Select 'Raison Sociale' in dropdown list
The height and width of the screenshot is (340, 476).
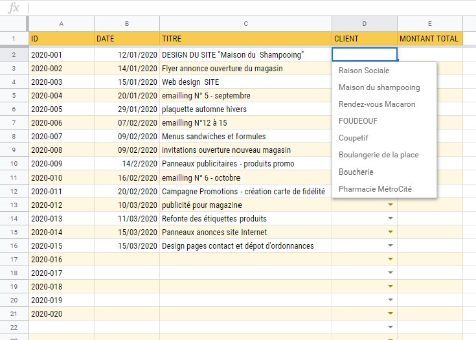click(384, 71)
